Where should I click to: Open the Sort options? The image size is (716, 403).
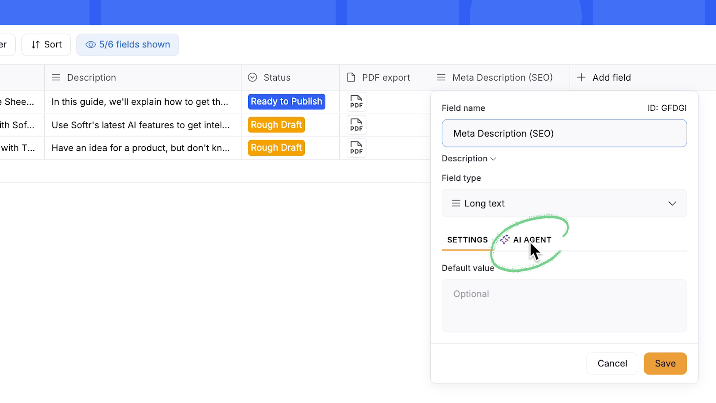46,44
